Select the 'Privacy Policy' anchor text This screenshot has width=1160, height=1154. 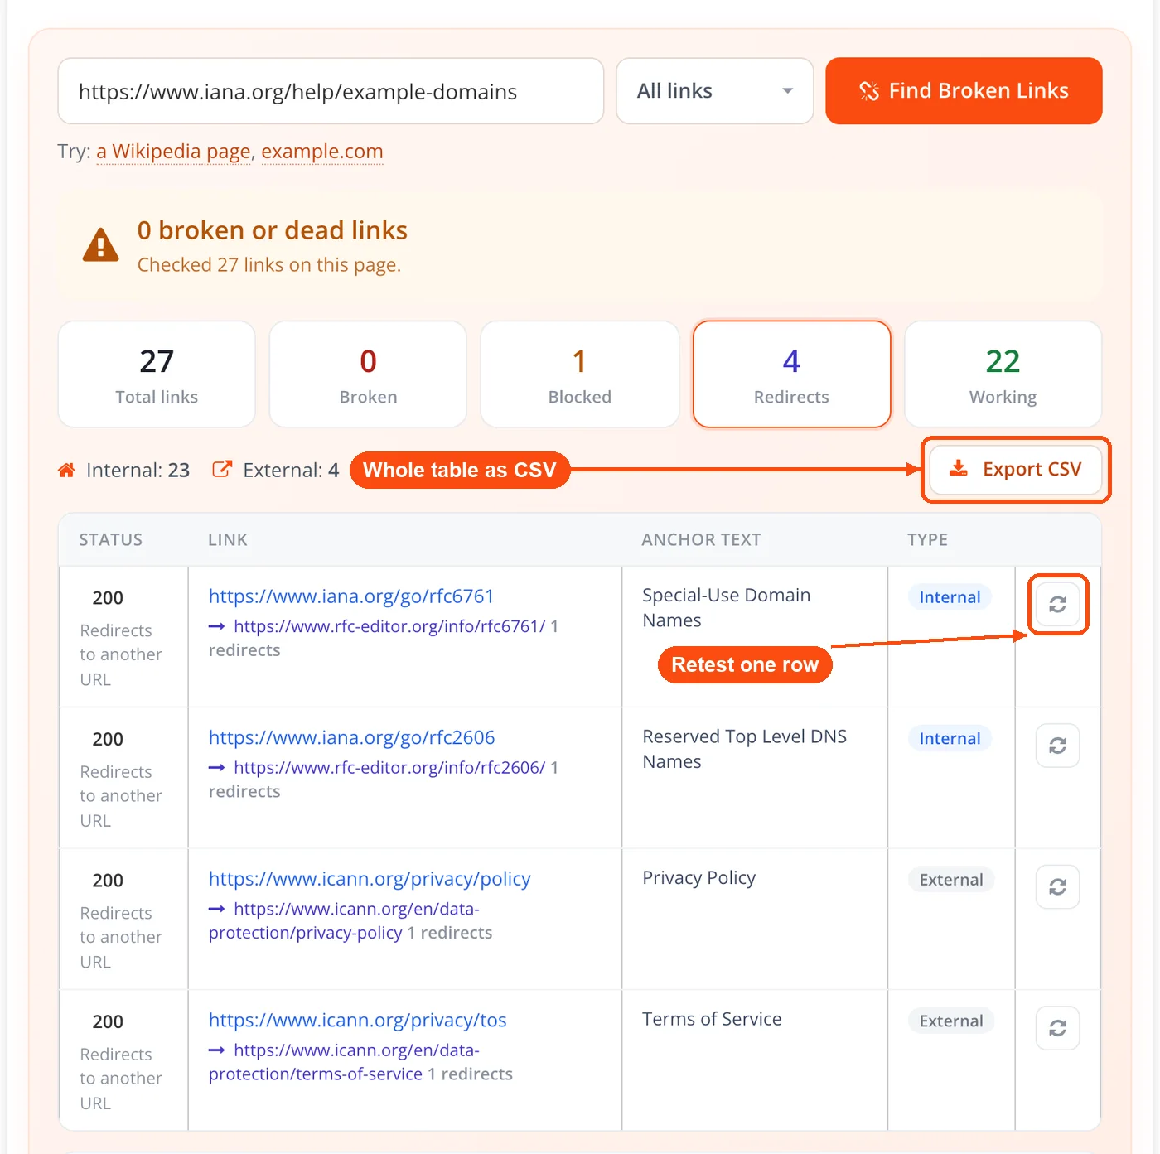[x=699, y=878]
